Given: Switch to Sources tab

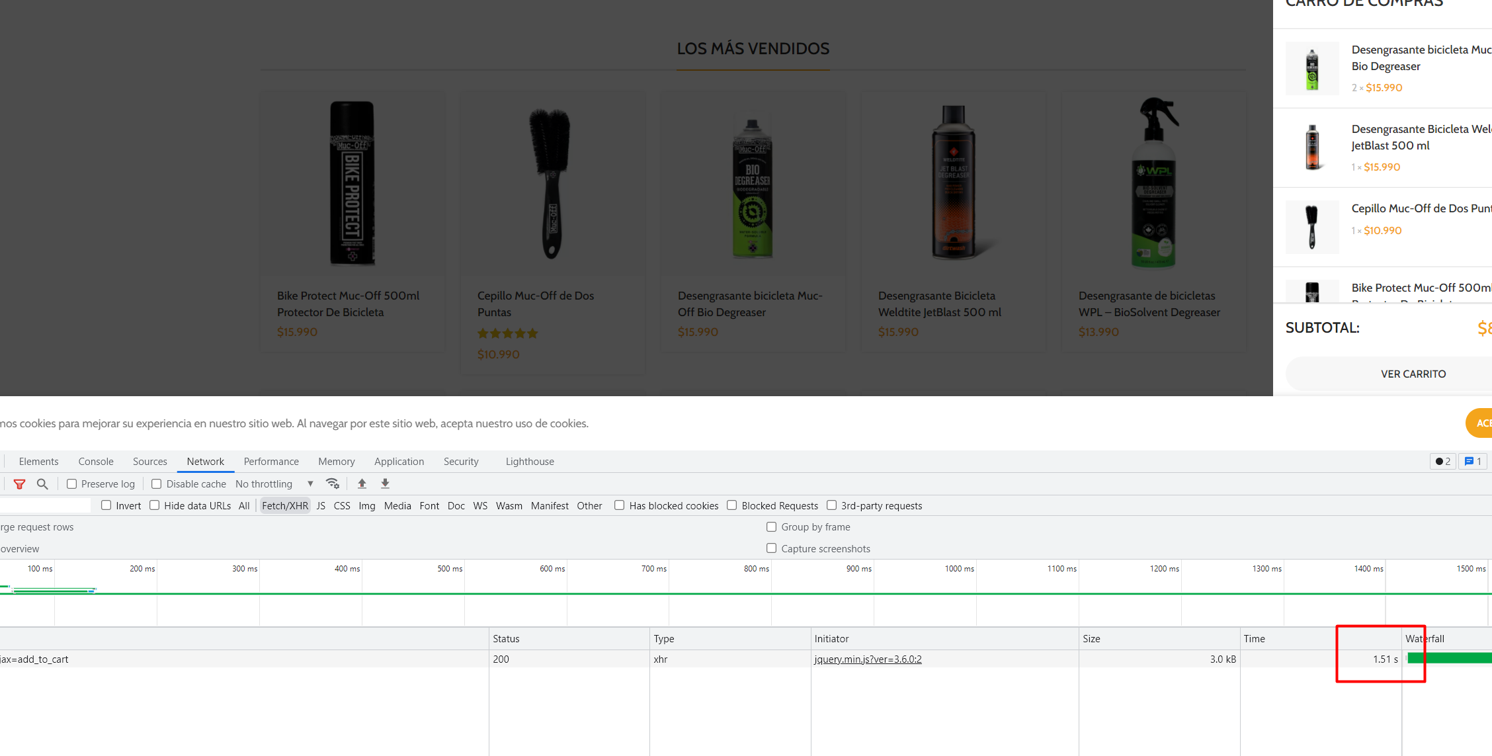Looking at the screenshot, I should click(150, 462).
